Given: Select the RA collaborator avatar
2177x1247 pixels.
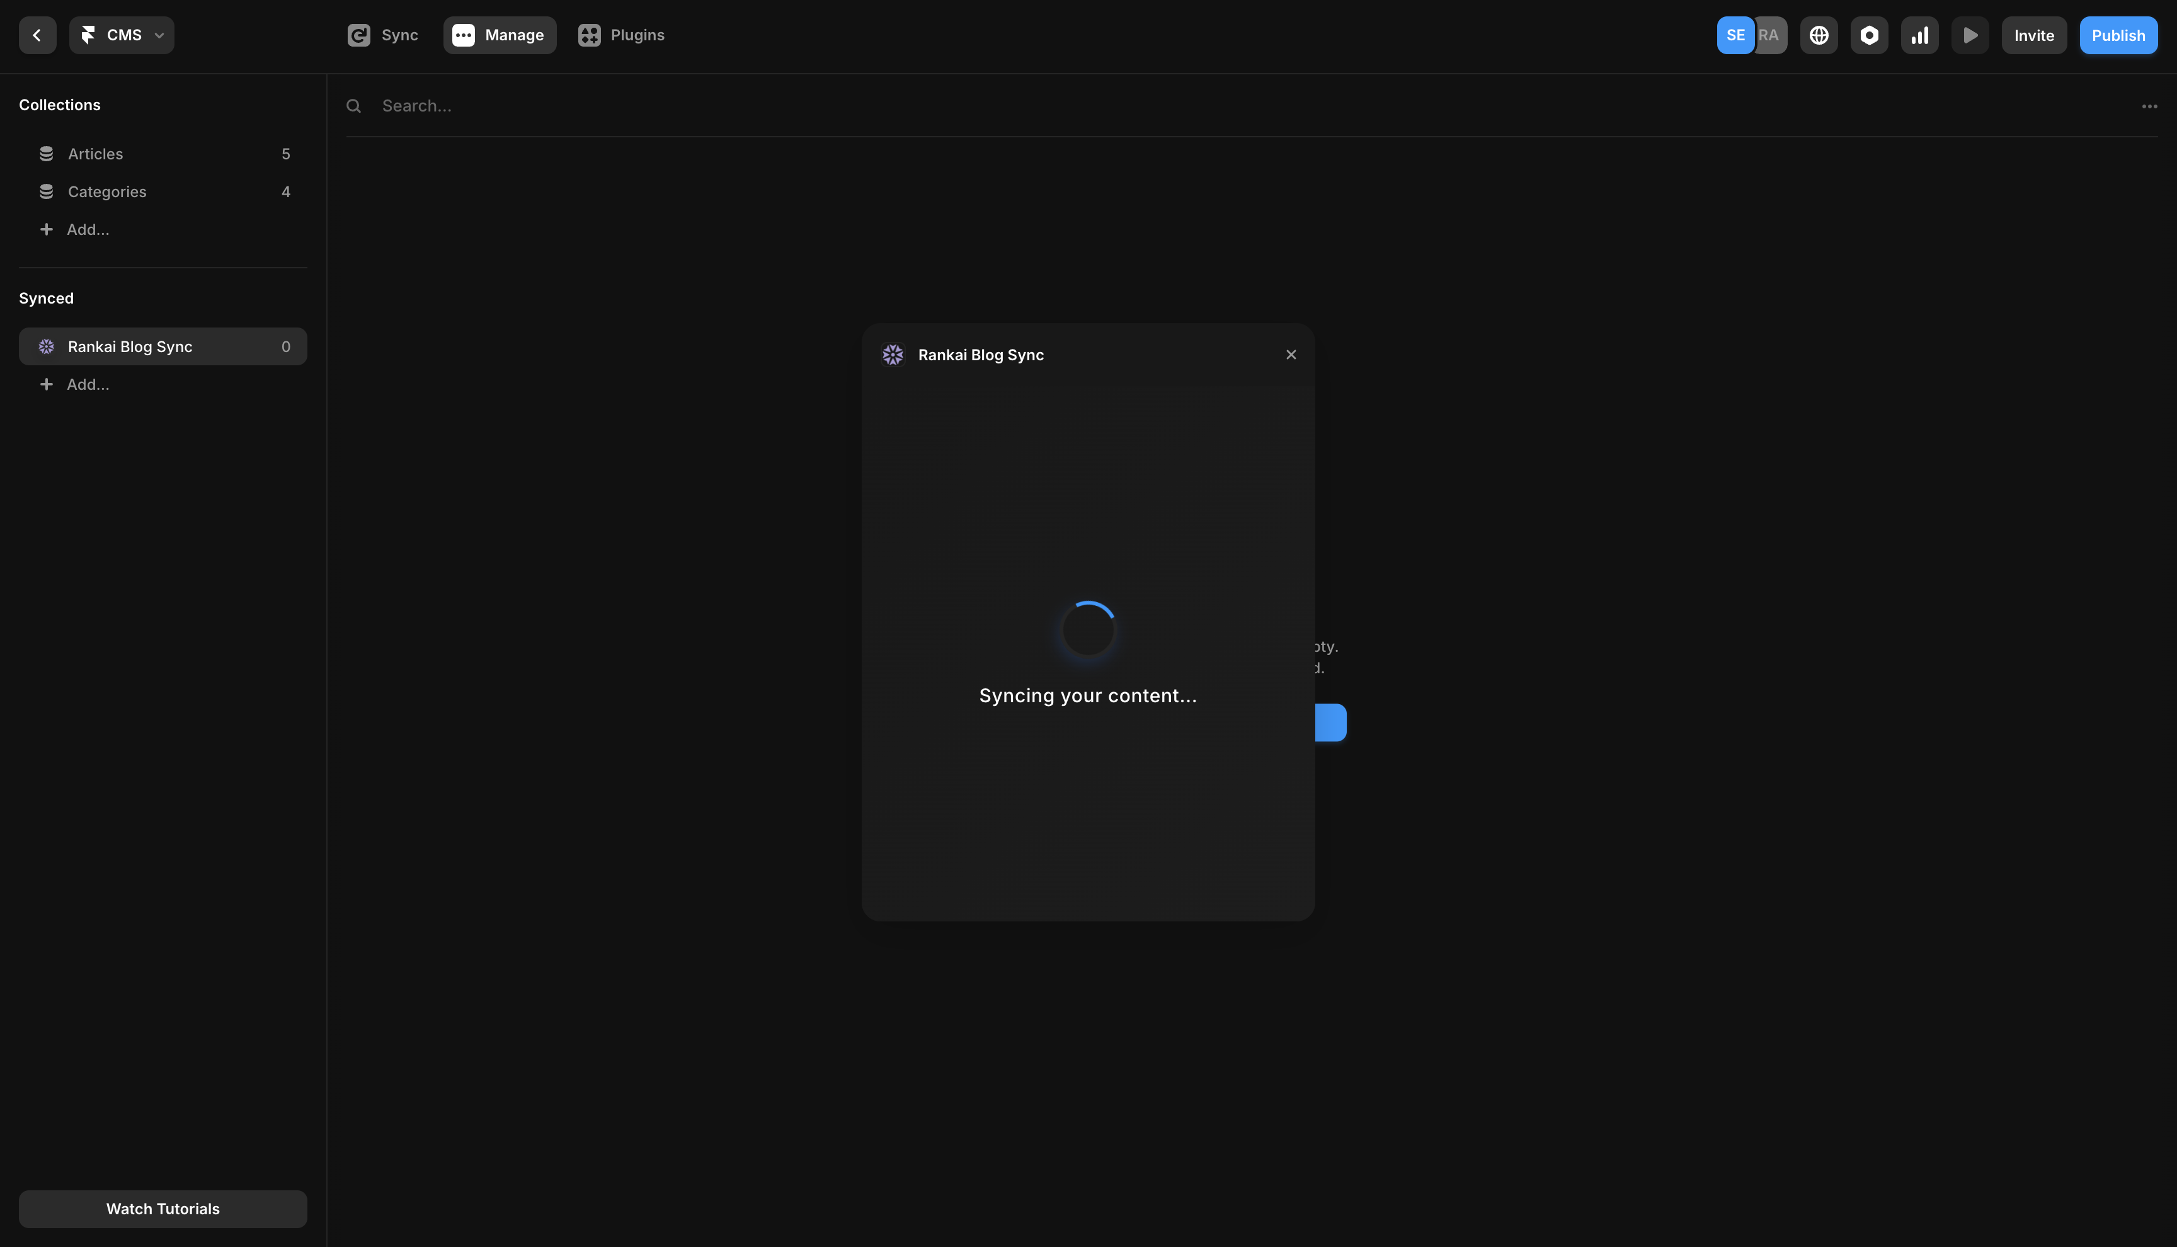Looking at the screenshot, I should tap(1769, 35).
